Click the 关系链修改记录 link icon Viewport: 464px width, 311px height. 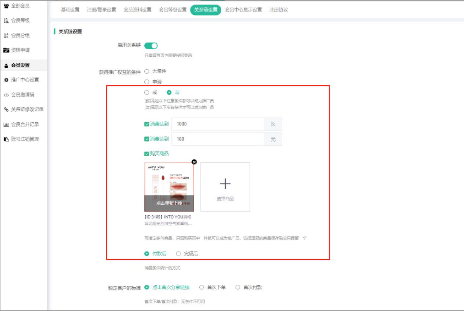click(x=6, y=109)
